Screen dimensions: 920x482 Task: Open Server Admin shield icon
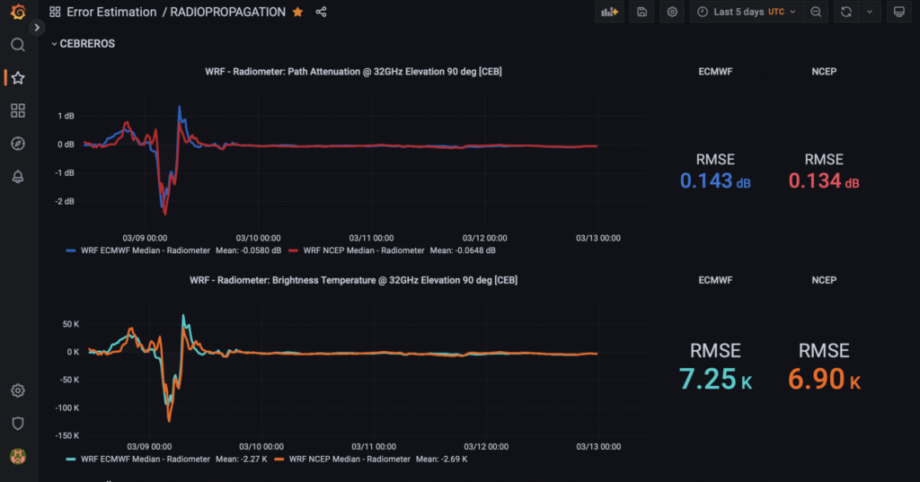coord(18,424)
